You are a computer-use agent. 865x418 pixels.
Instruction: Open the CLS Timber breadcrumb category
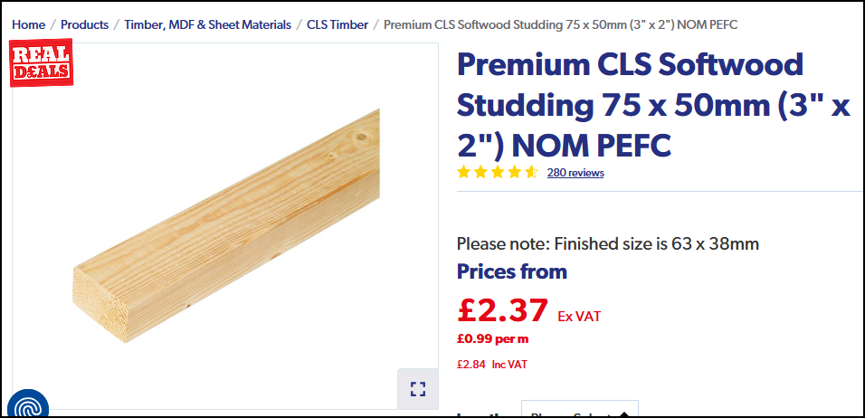pos(337,24)
